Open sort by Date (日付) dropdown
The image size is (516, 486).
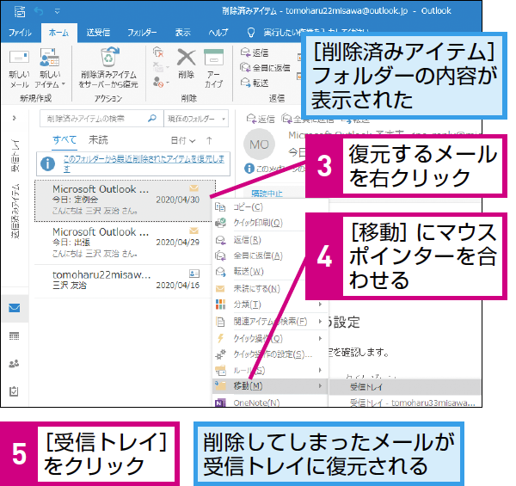pos(183,140)
